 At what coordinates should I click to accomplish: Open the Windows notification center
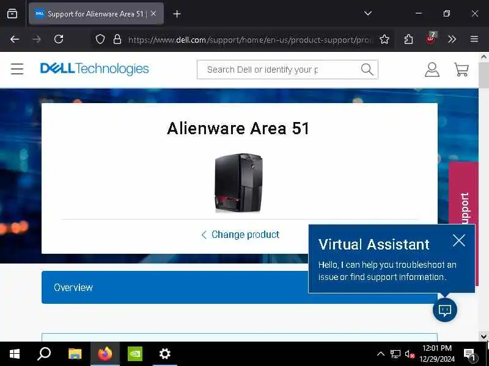[469, 354]
